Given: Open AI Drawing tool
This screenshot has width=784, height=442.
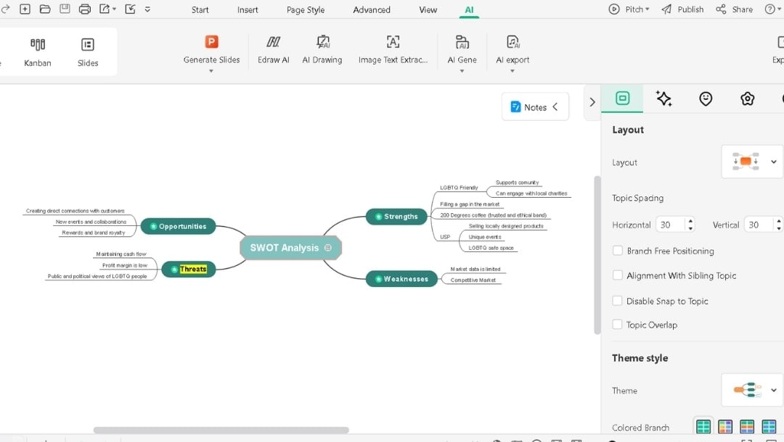Looking at the screenshot, I should click(x=322, y=49).
